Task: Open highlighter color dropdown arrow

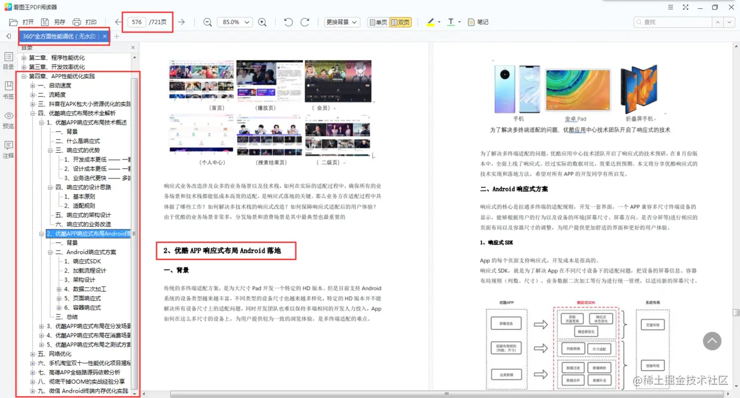Action: pos(439,22)
